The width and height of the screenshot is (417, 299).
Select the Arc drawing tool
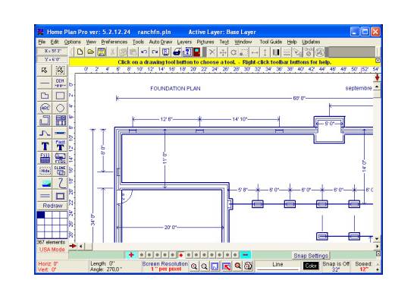pos(45,108)
